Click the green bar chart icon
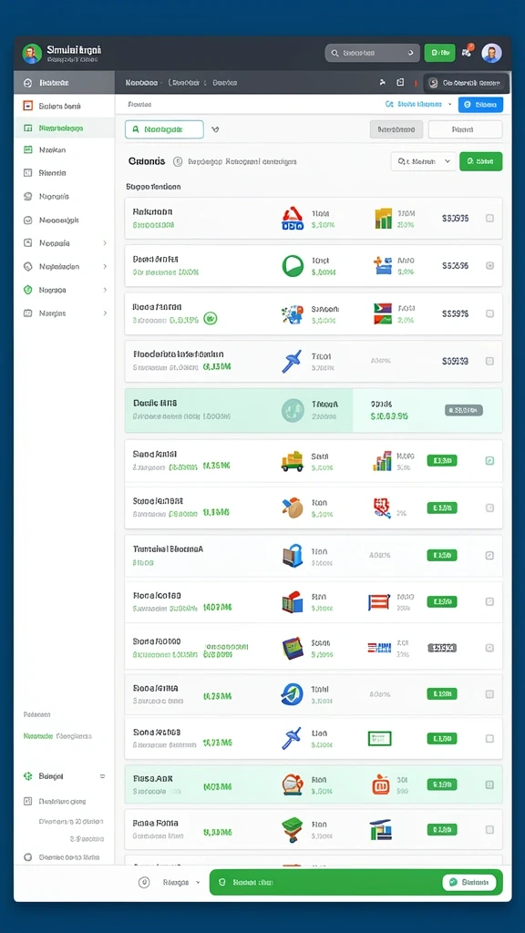 [x=384, y=219]
